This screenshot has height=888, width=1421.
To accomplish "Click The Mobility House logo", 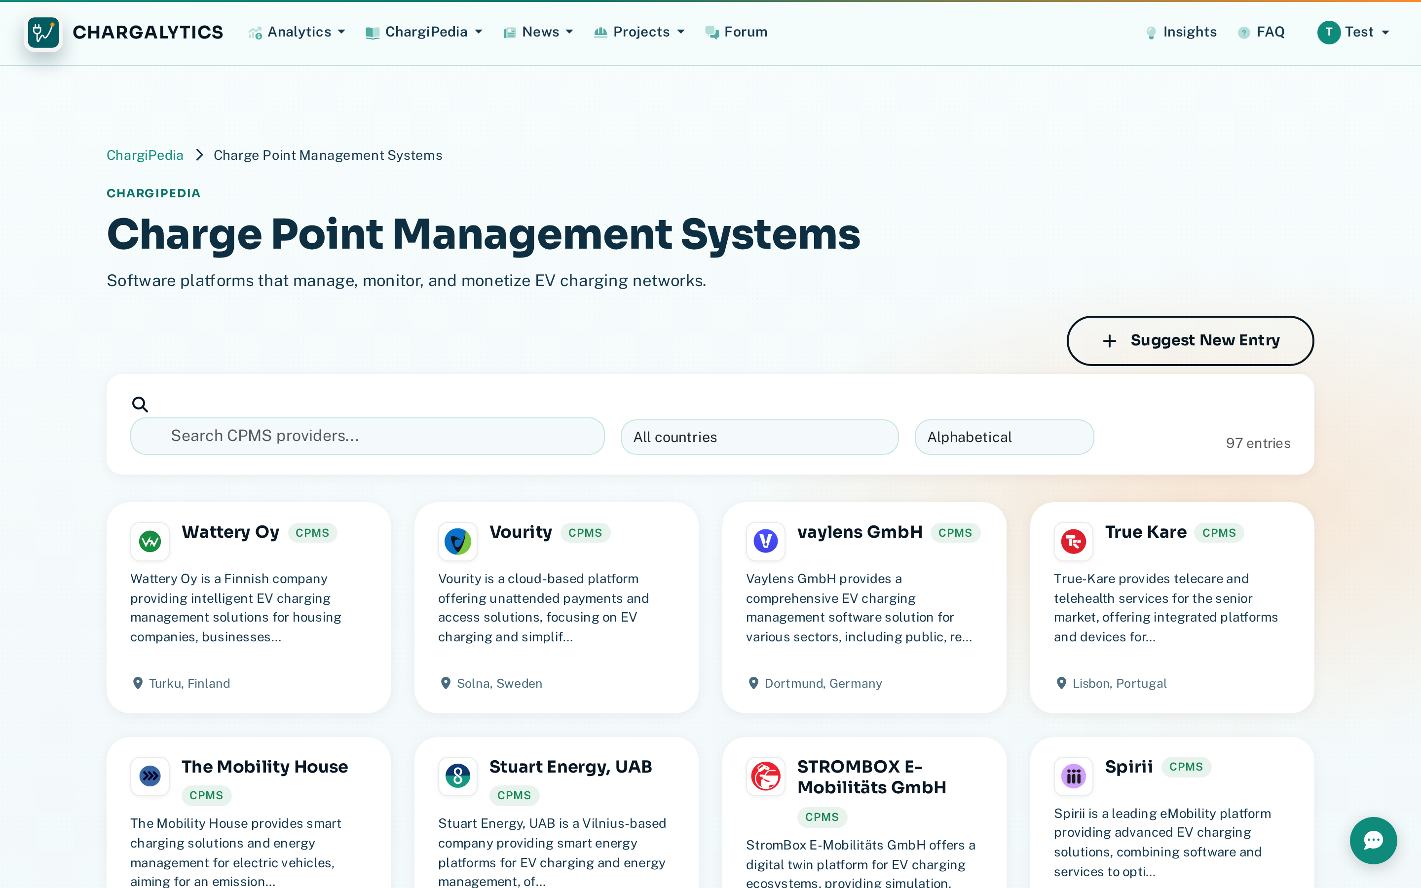I will 150,776.
